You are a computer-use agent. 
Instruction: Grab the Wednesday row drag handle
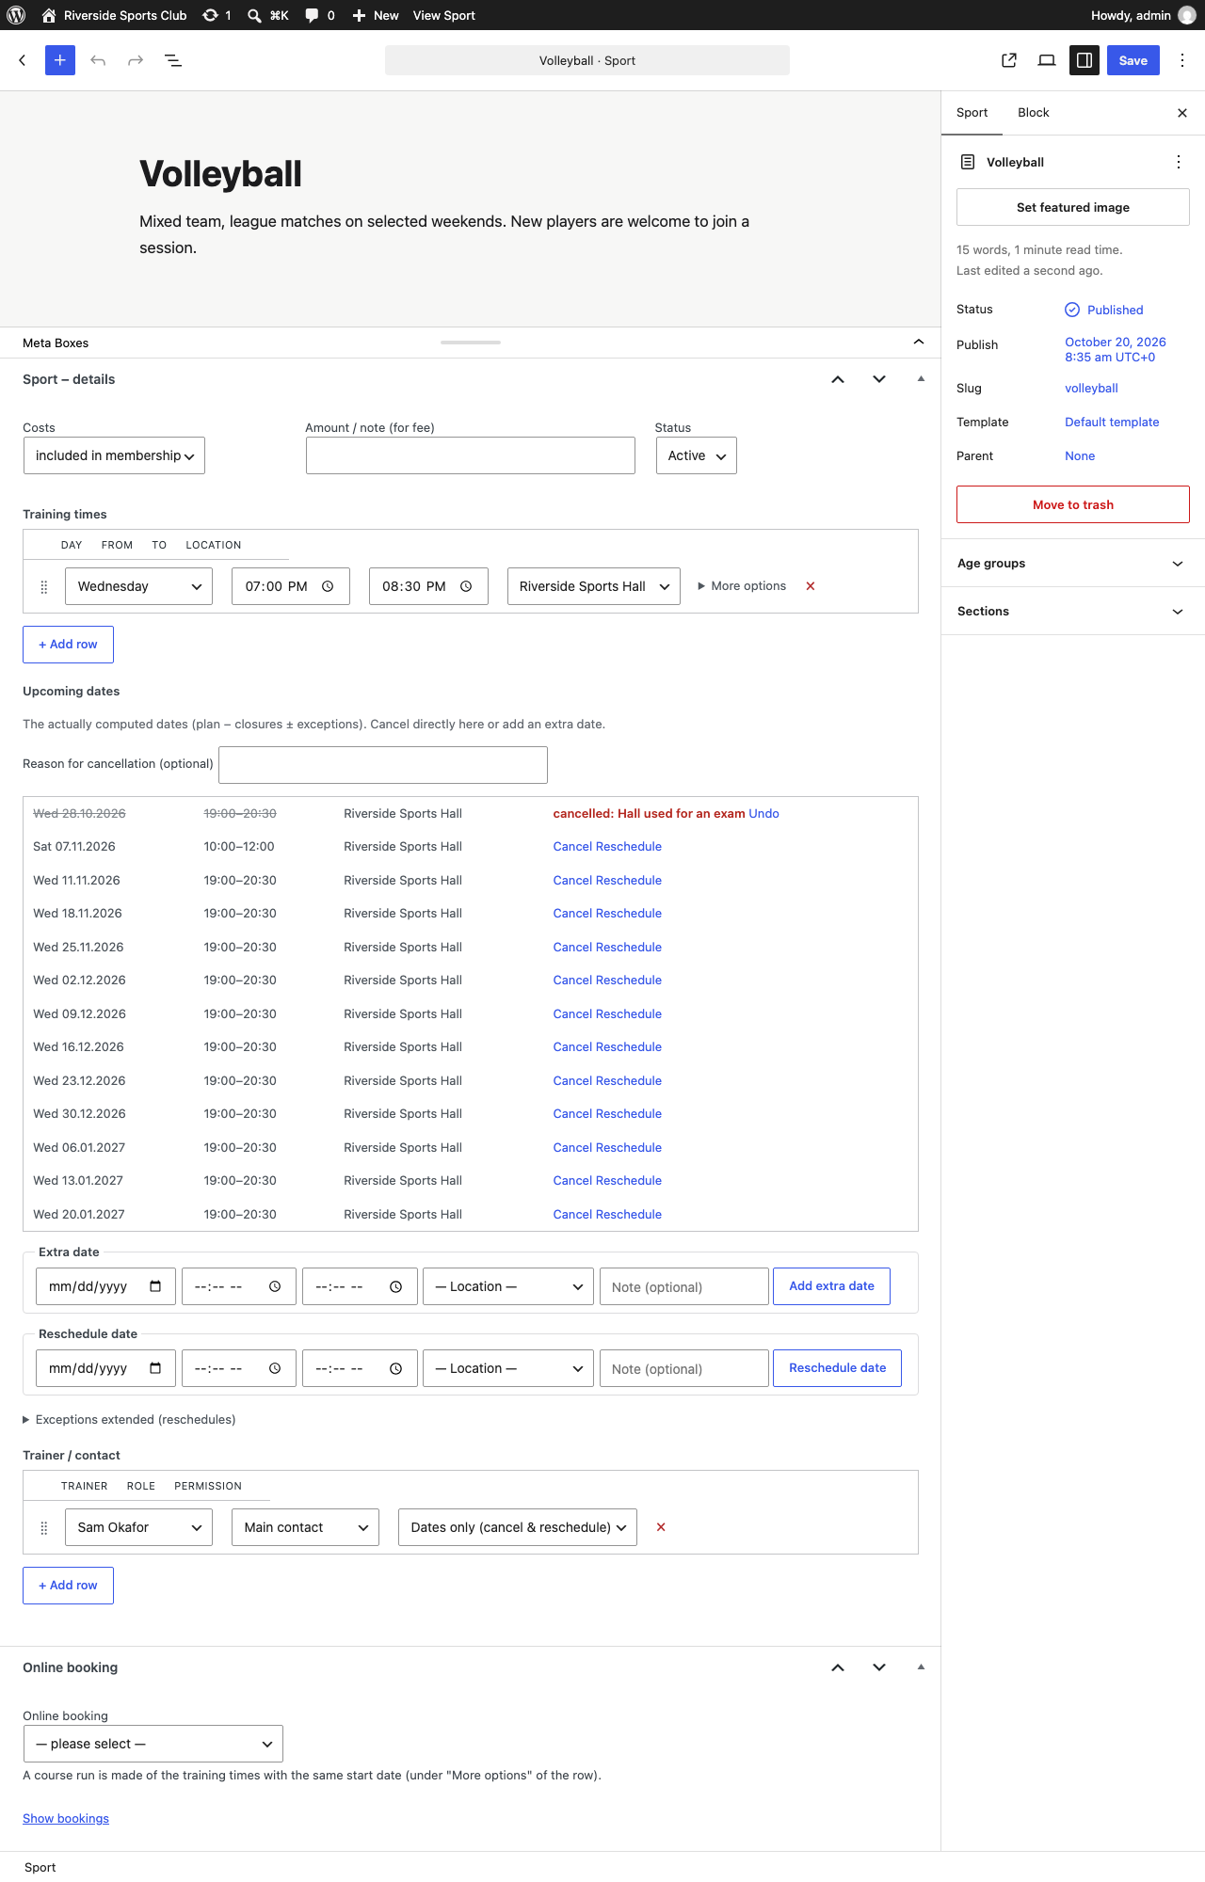pos(43,586)
